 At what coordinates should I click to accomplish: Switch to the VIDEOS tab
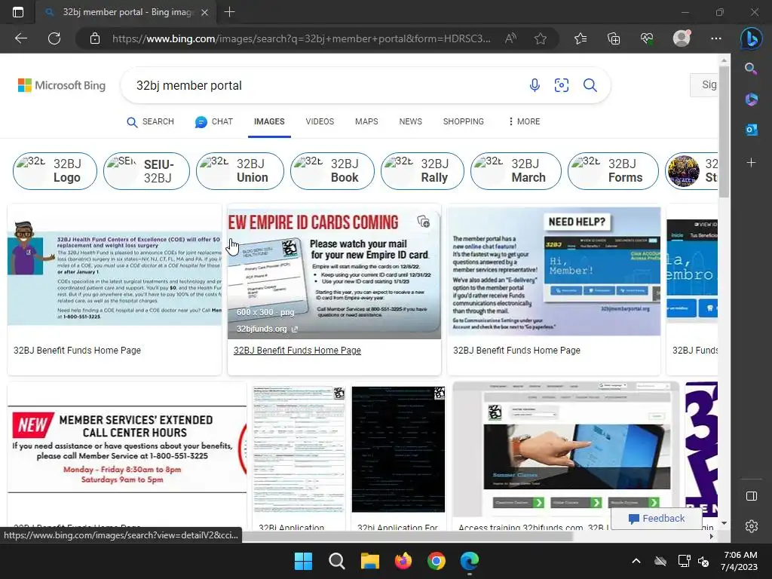(x=320, y=121)
